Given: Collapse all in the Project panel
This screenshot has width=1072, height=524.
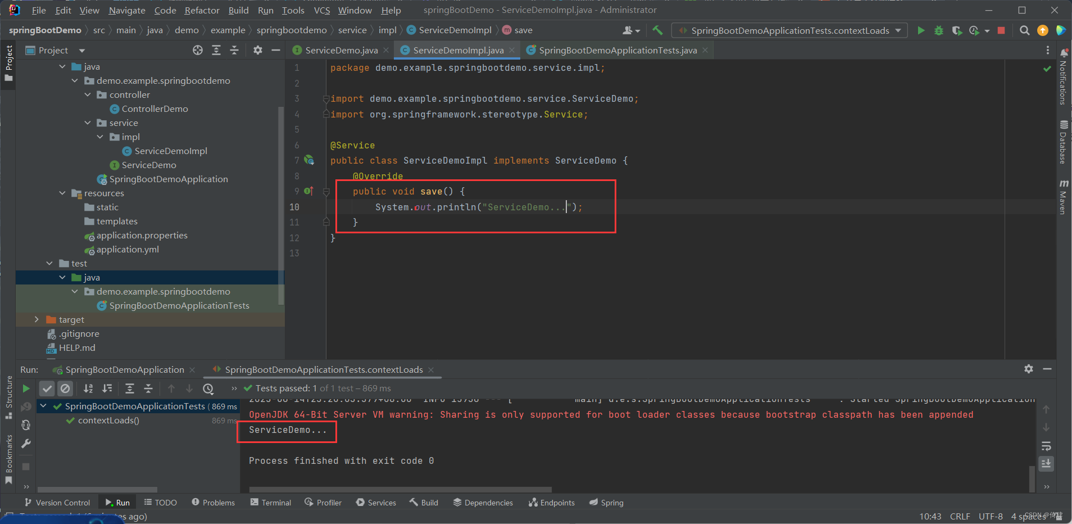Looking at the screenshot, I should [x=234, y=50].
